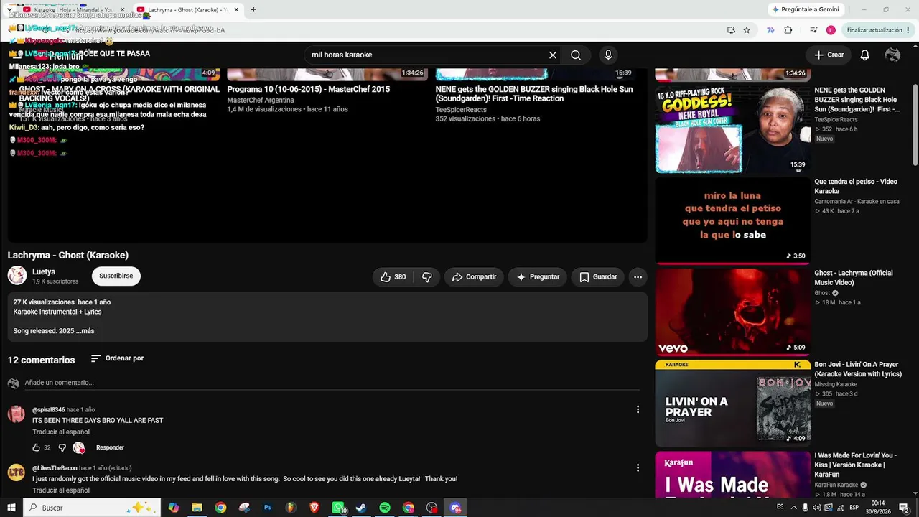Open the @spiral8346 username link
This screenshot has width=919, height=517.
(x=48, y=409)
